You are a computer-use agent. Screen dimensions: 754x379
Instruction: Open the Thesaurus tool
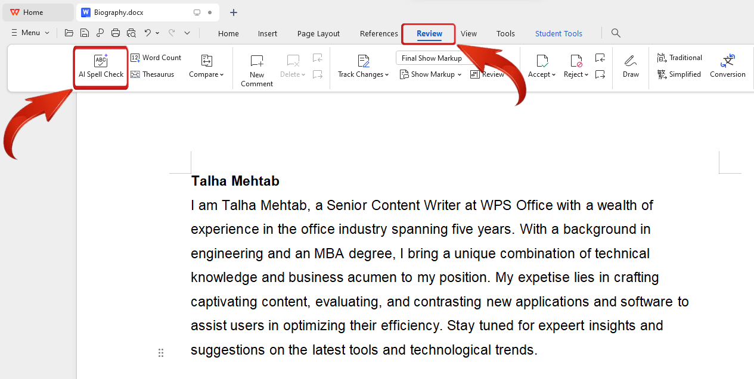[x=152, y=74]
